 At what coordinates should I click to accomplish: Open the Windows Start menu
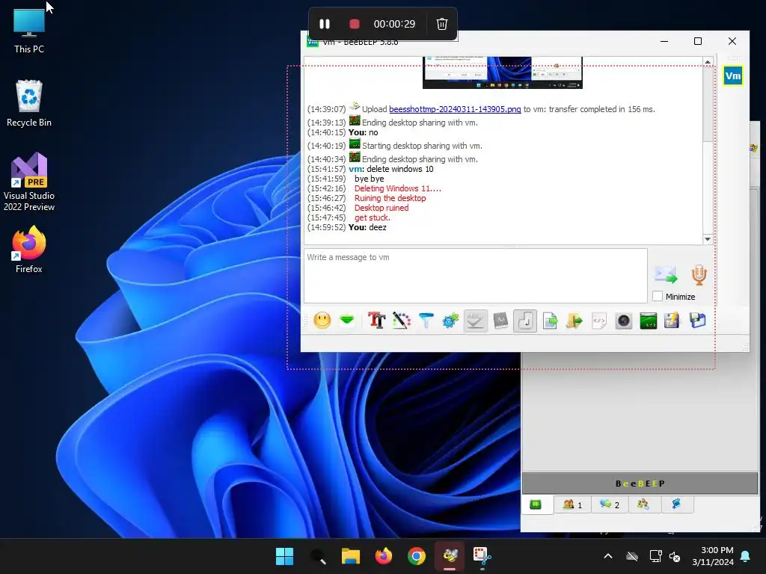[284, 556]
